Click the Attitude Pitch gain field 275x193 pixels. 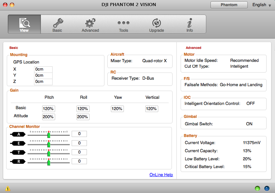pyautogui.click(x=49, y=117)
